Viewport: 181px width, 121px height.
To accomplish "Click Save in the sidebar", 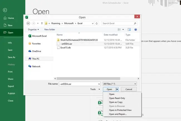I will [x=10, y=50].
